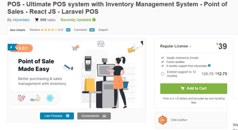Open the Support tab

[103, 30]
